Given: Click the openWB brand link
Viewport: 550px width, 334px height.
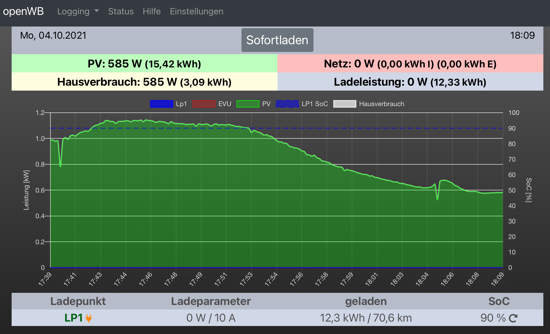Looking at the screenshot, I should click(x=23, y=11).
